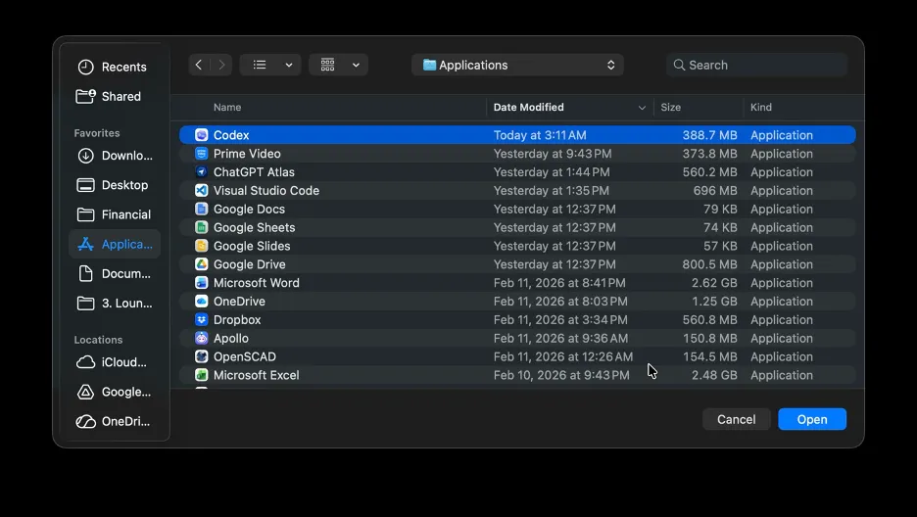
Task: Click 'Today at 3:11 AM' date cell
Action: [x=540, y=135]
